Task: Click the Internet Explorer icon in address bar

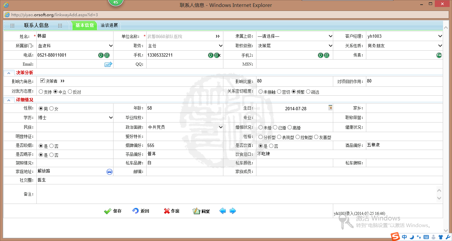Action: pos(7,15)
